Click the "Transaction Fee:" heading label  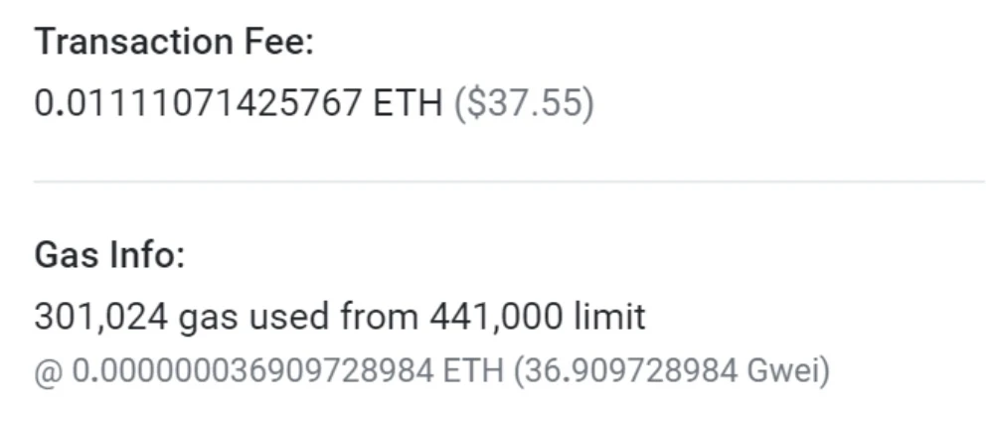click(174, 43)
